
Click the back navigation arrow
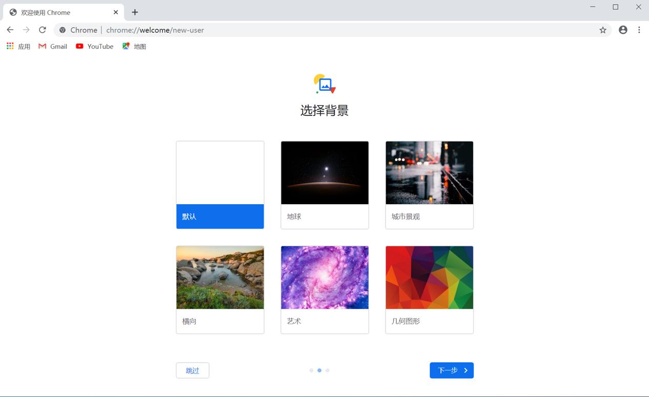click(x=10, y=30)
